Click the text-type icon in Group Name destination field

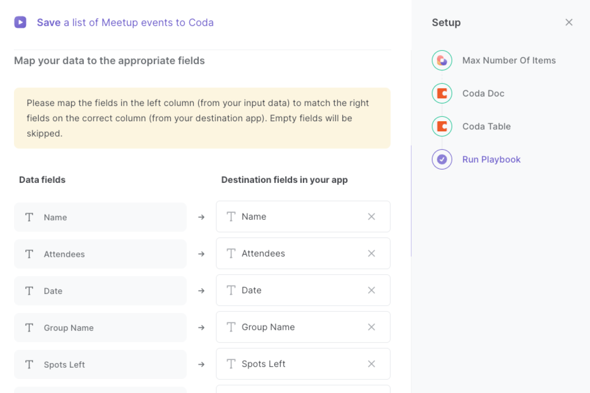point(231,327)
